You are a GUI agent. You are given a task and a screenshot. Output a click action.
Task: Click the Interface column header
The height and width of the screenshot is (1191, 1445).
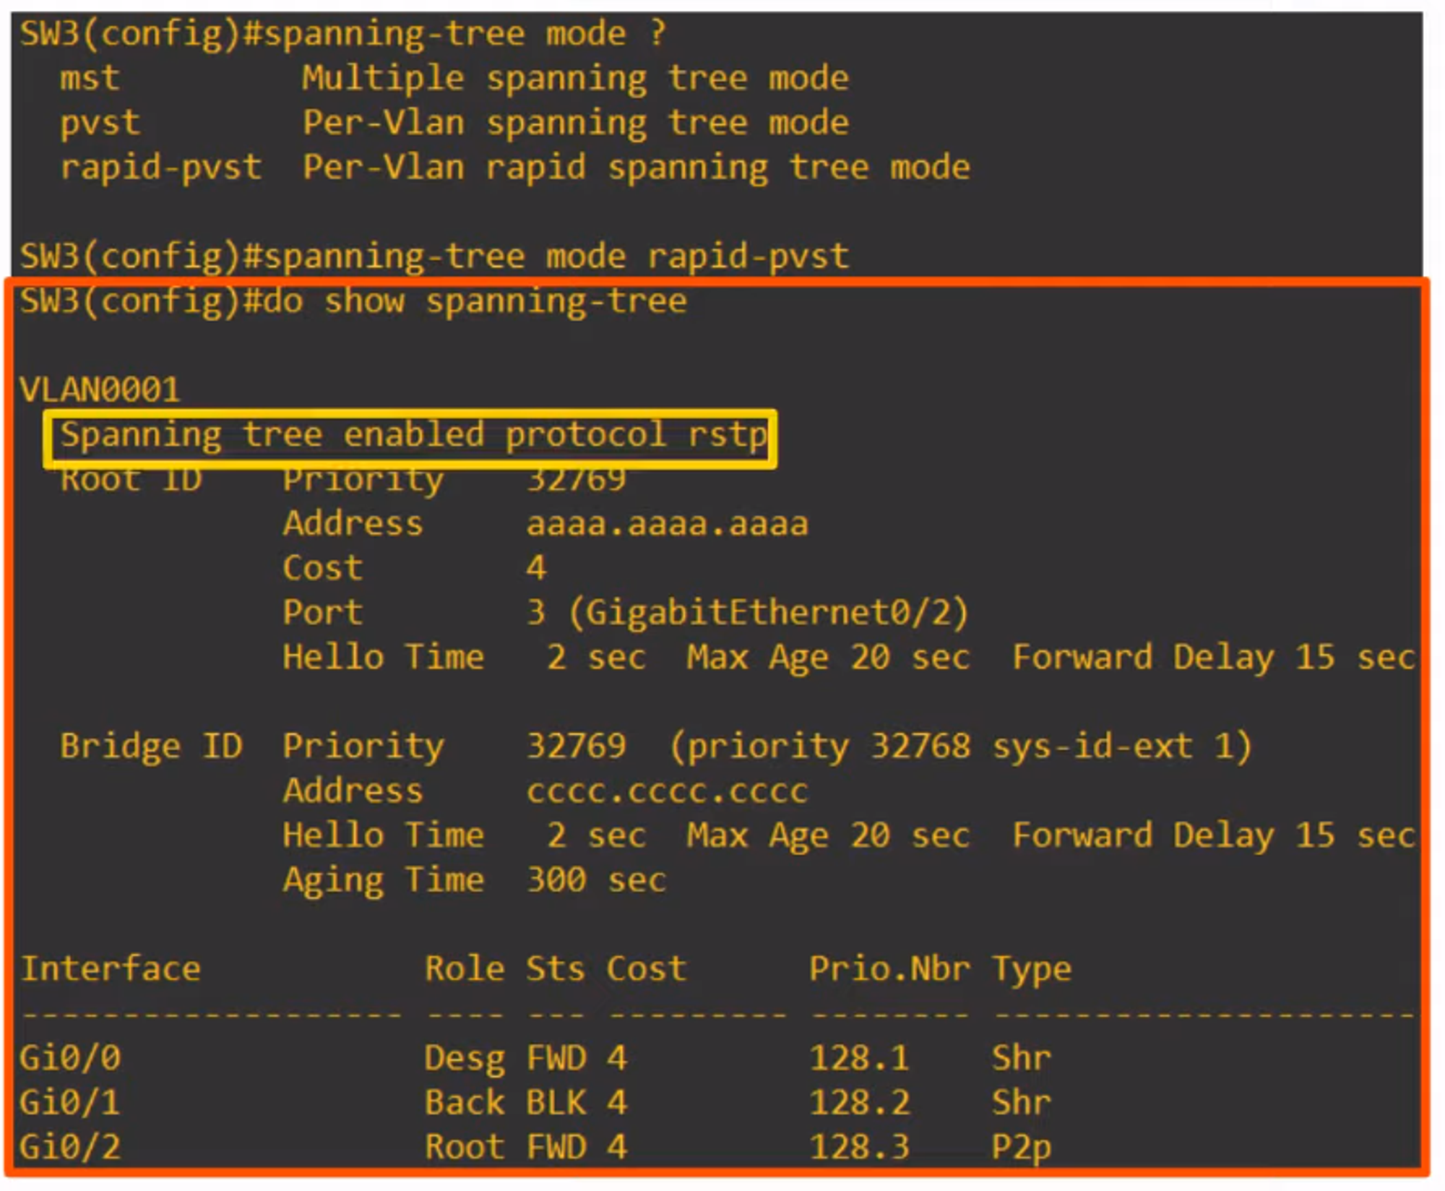(x=110, y=969)
